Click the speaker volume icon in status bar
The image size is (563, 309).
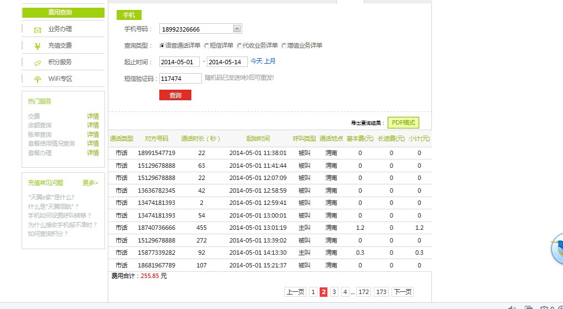pos(512,307)
